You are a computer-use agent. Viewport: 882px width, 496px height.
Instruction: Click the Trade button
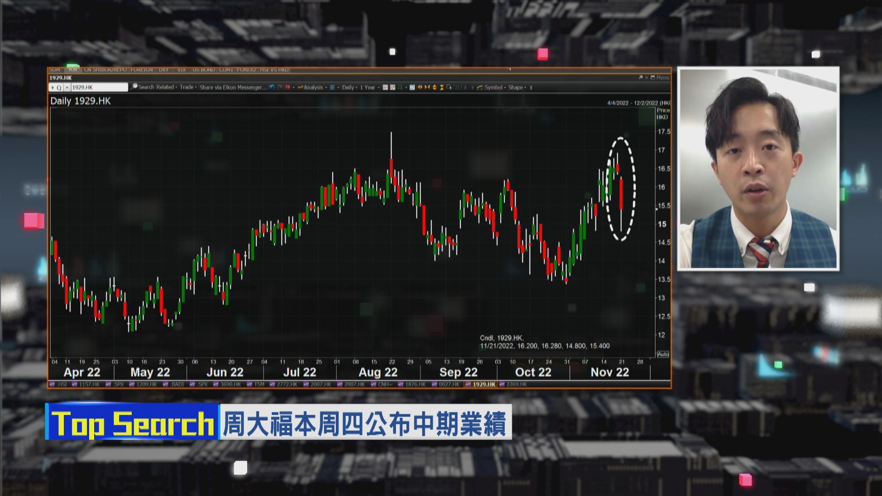click(x=186, y=87)
